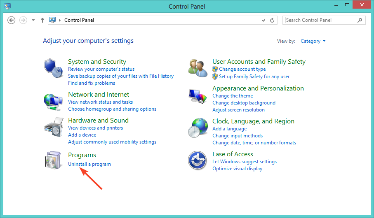The height and width of the screenshot is (218, 374).
Task: Click the Uninstall a program link
Action: (x=89, y=164)
